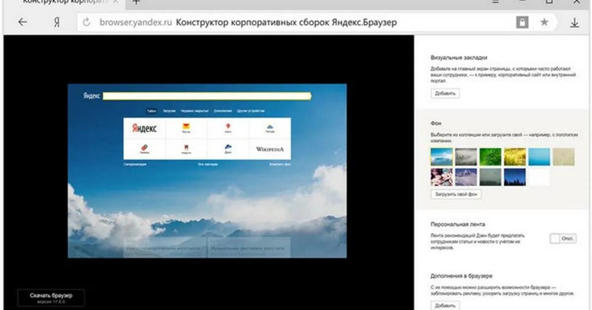The height and width of the screenshot is (310, 592).
Task: Open the red link icon tile in the preview
Action: (145, 149)
